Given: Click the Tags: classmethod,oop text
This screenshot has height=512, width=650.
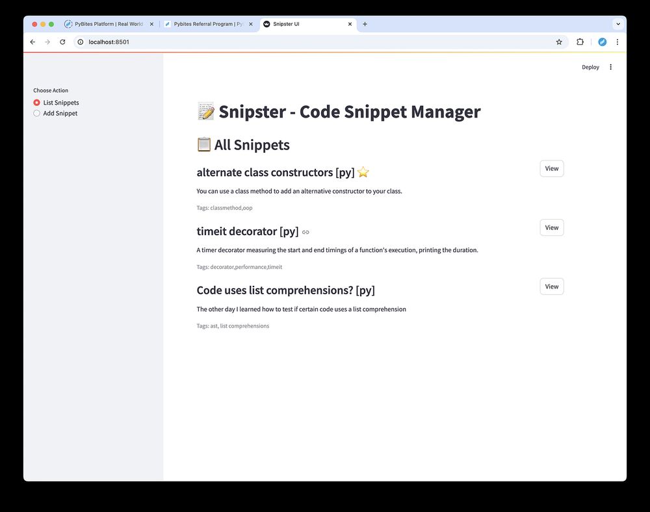Looking at the screenshot, I should (224, 208).
